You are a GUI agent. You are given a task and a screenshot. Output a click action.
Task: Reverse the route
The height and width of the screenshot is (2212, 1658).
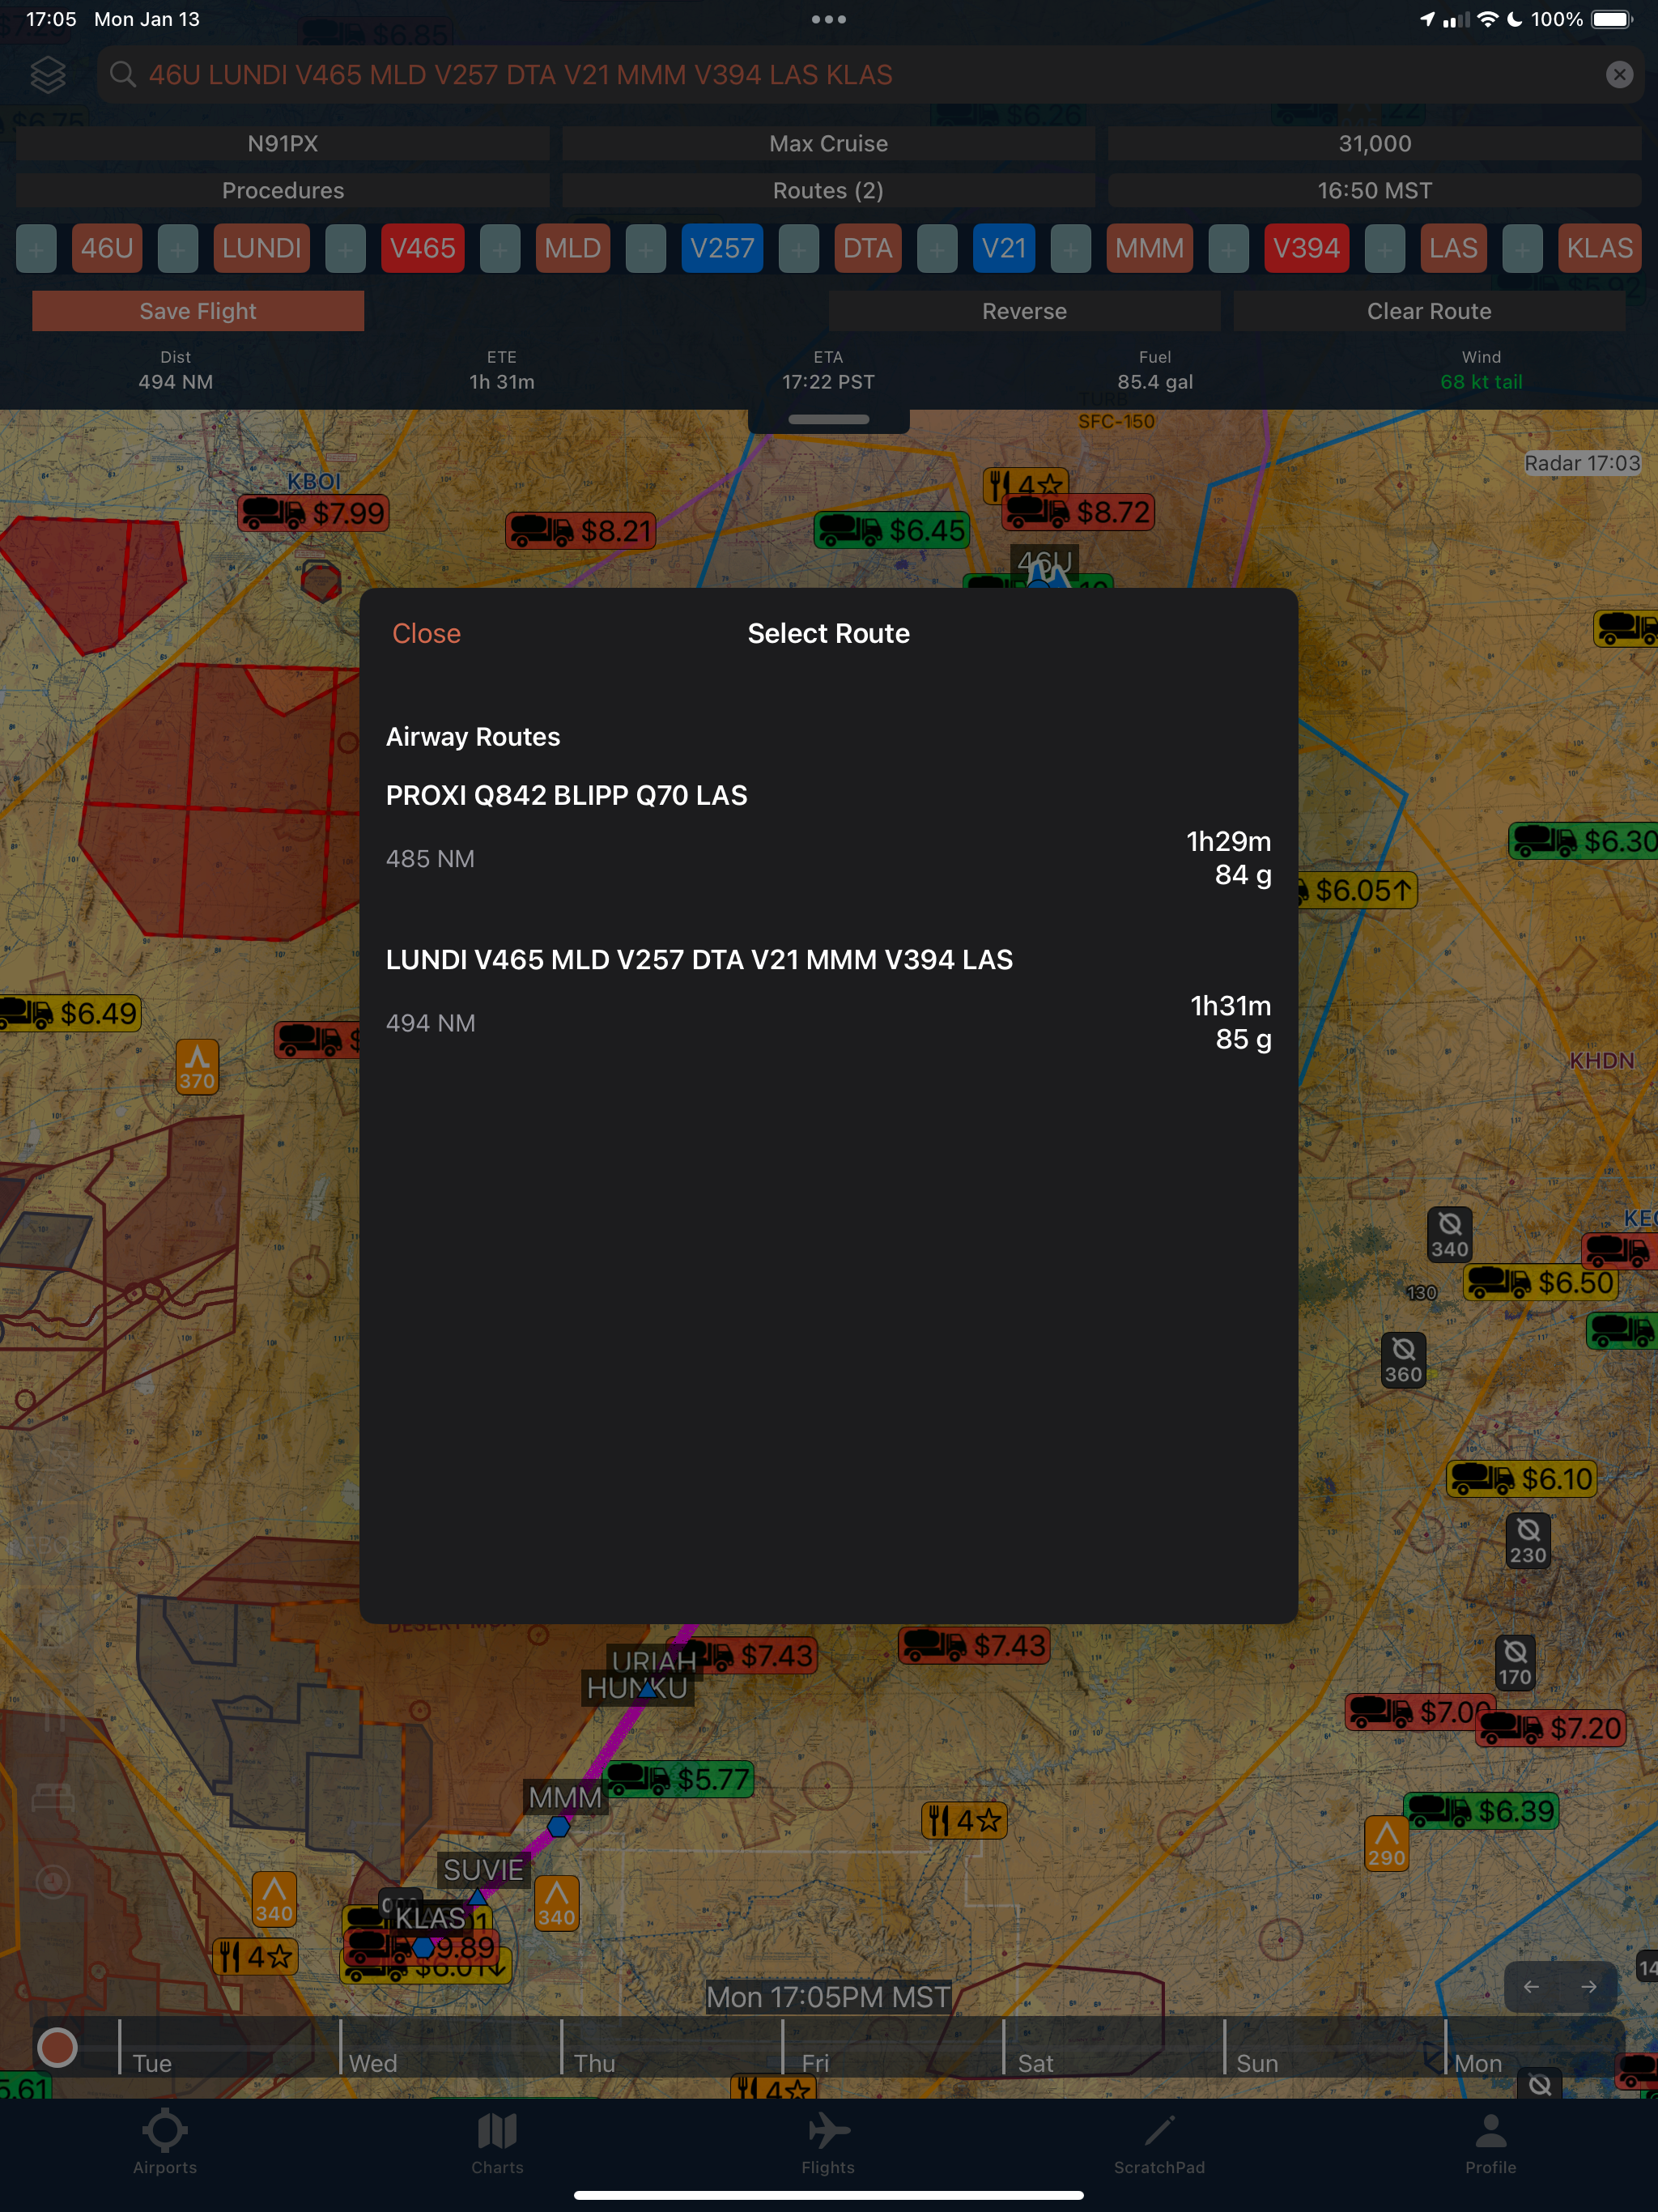click(x=1024, y=311)
